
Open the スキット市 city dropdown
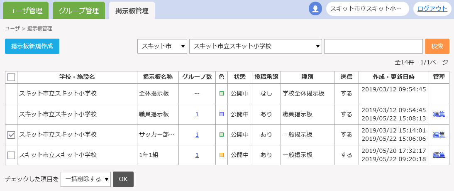[162, 47]
